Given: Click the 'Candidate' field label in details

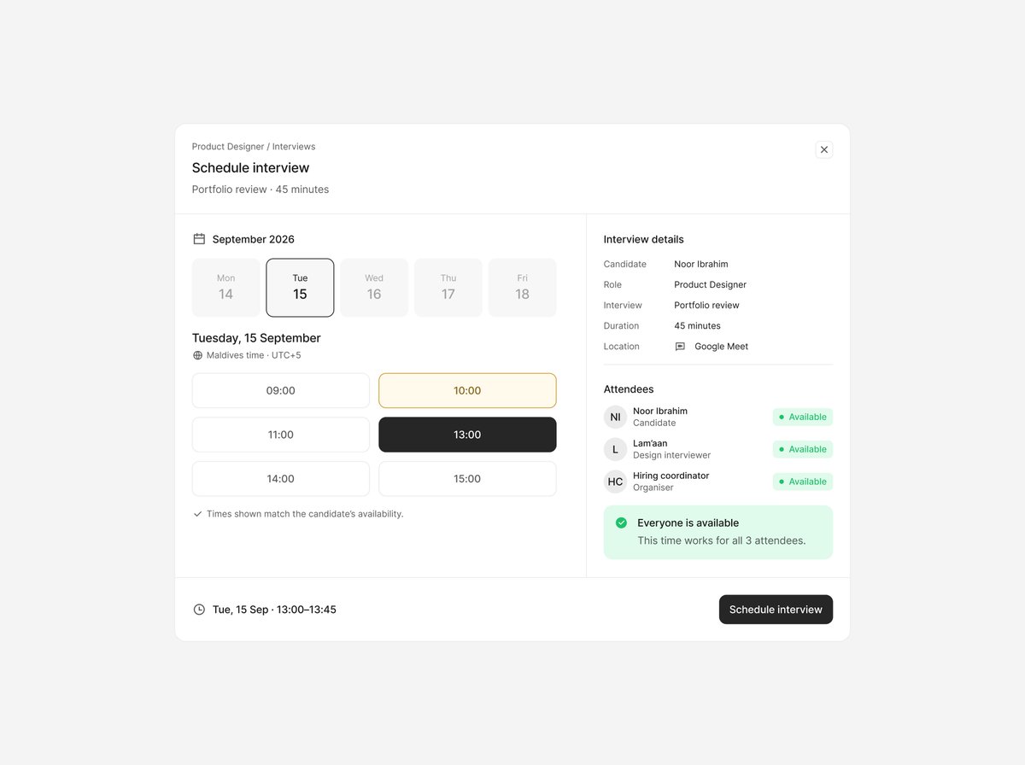Looking at the screenshot, I should 625,264.
